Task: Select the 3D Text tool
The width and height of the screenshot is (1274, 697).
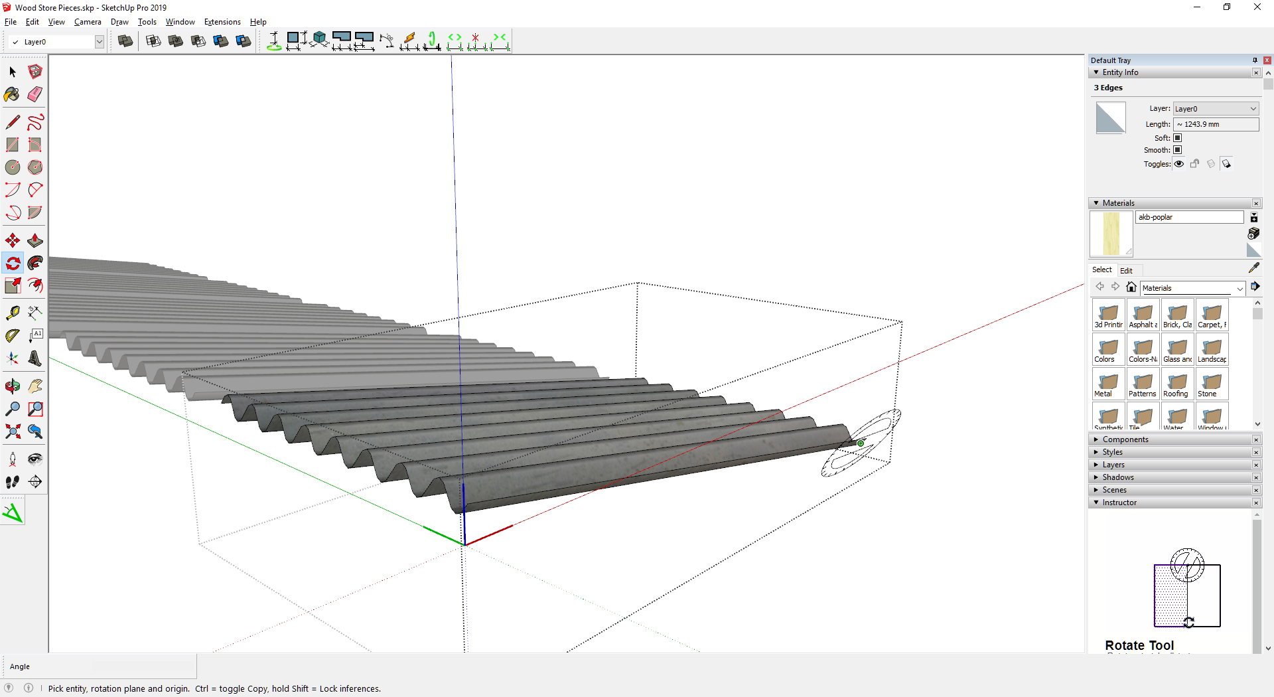Action: click(35, 358)
